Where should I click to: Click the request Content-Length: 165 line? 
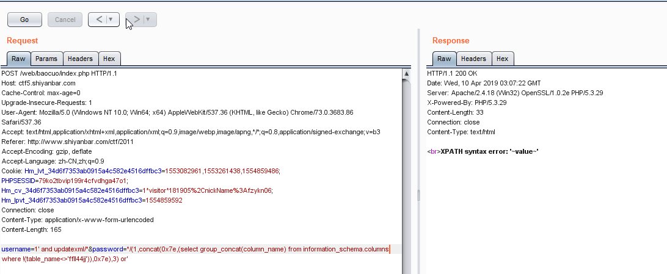click(x=32, y=230)
